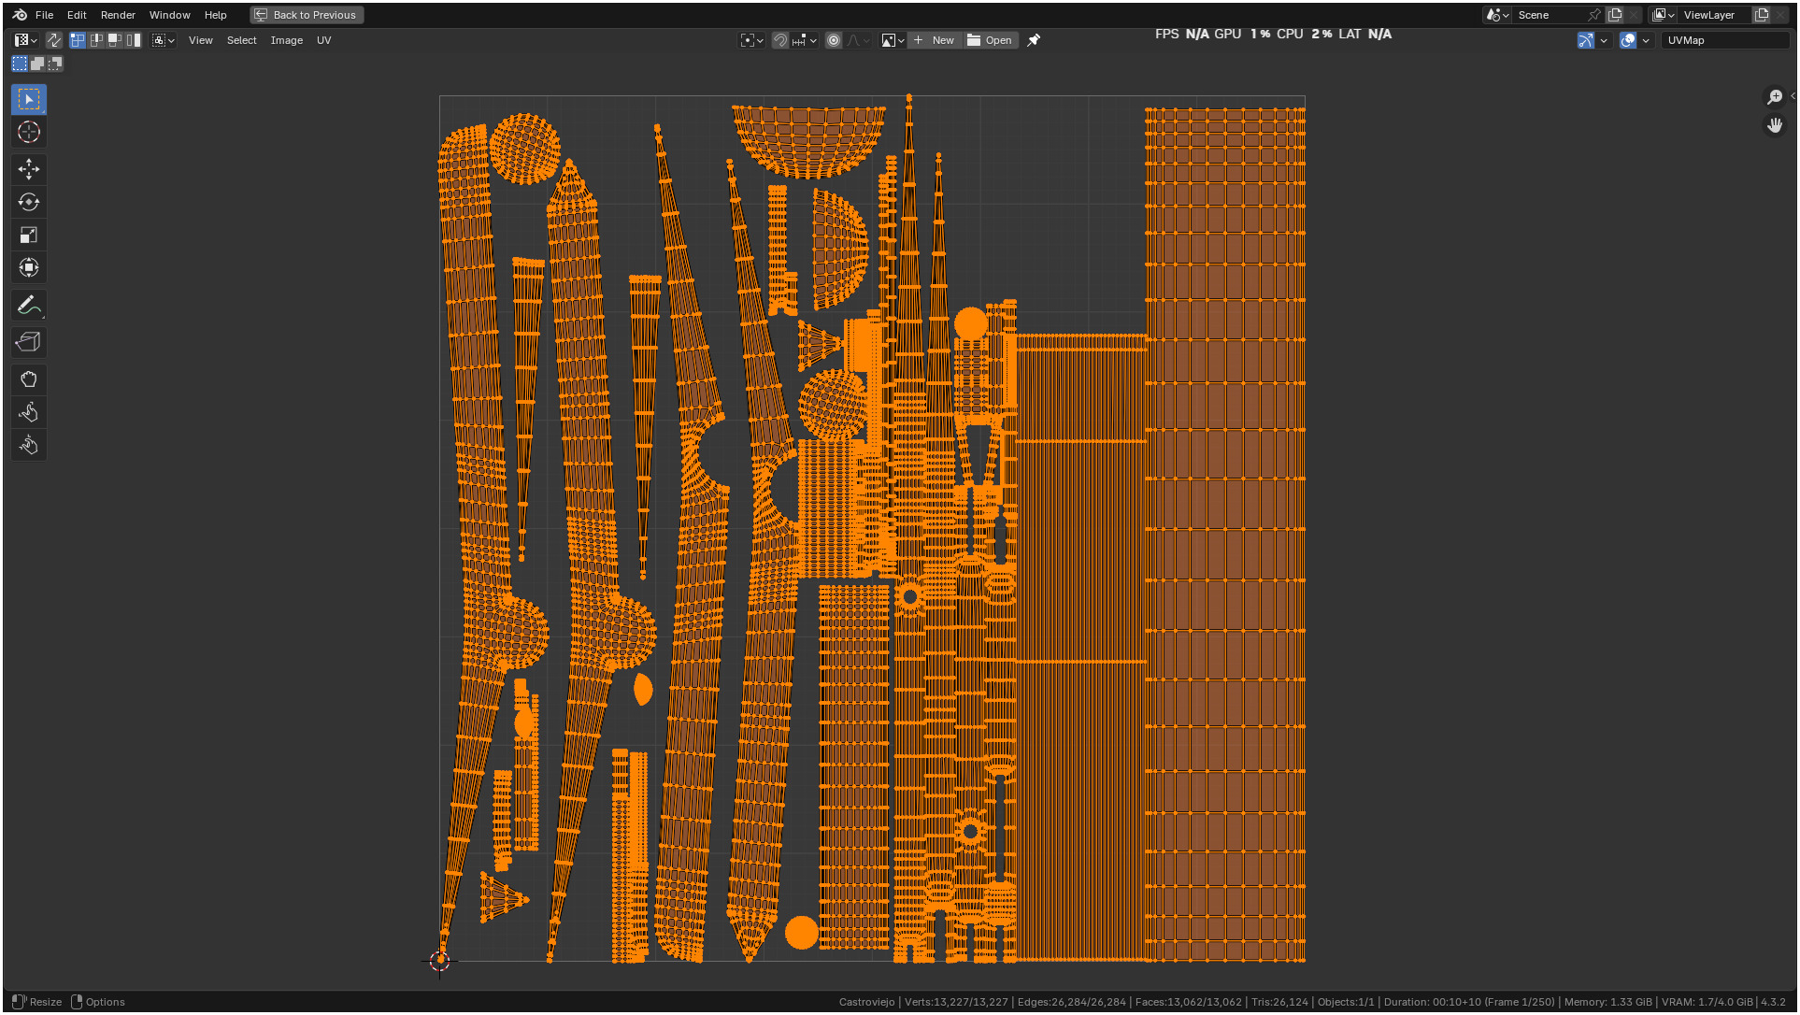
Task: Activate the Move tool
Action: pos(29,169)
